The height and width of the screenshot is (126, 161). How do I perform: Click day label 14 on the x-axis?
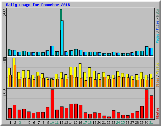(71, 123)
